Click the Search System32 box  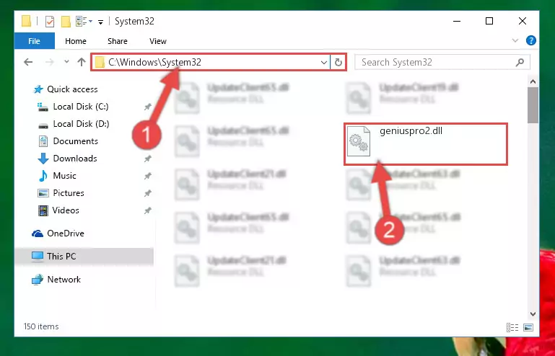pyautogui.click(x=442, y=62)
